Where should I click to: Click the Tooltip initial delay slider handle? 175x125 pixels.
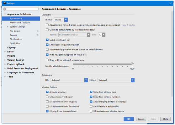[x=132, y=64]
